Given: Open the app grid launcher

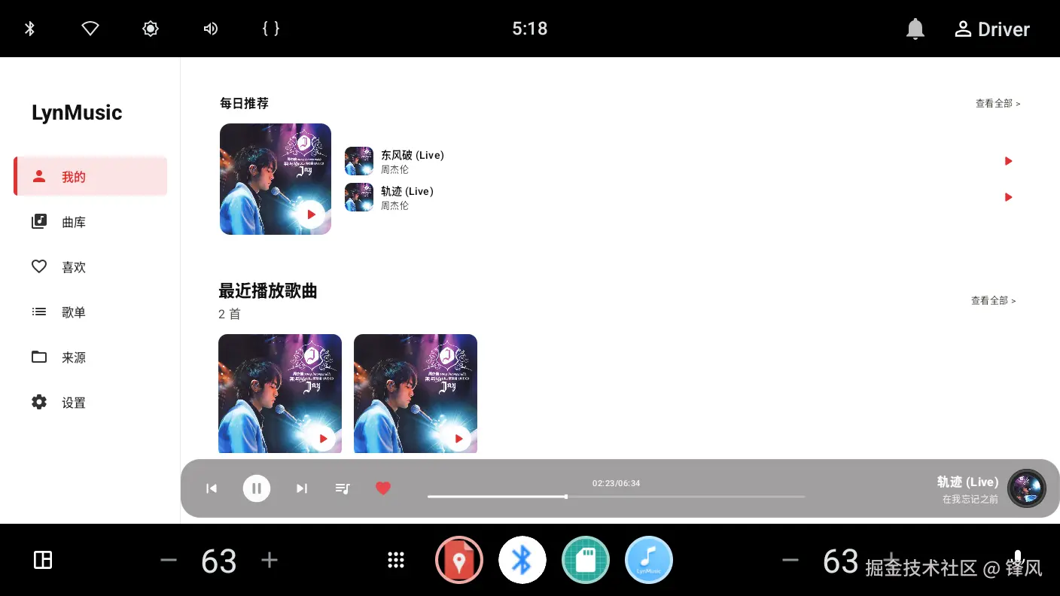Looking at the screenshot, I should coord(396,560).
